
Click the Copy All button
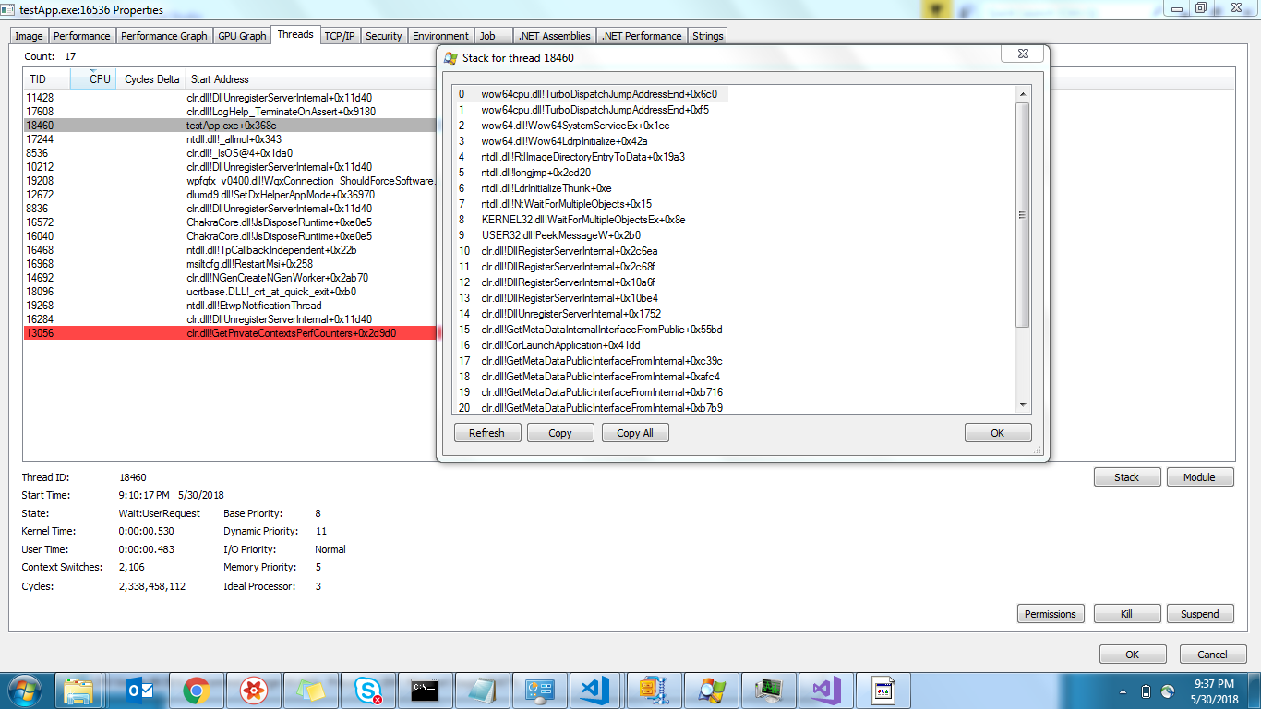[x=635, y=432]
